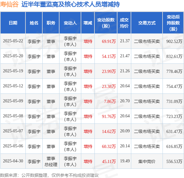Select the 交易方式 column header
Viewport: 184px width, 178px height.
pyautogui.click(x=147, y=23)
